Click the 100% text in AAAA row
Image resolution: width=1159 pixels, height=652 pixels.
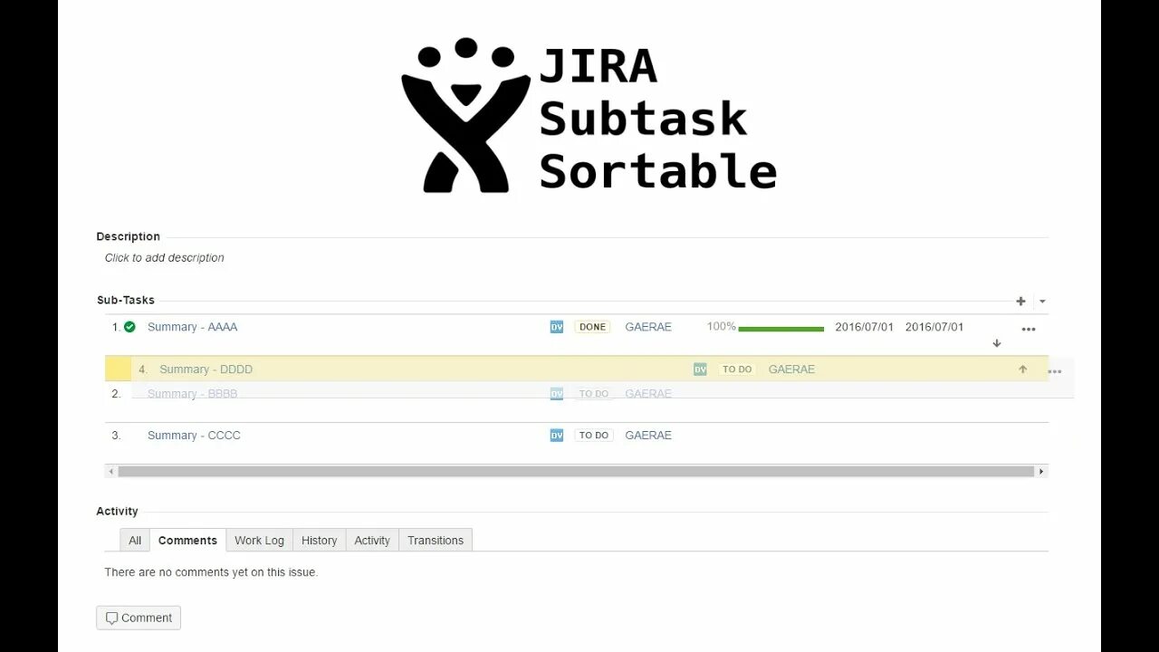pos(721,327)
